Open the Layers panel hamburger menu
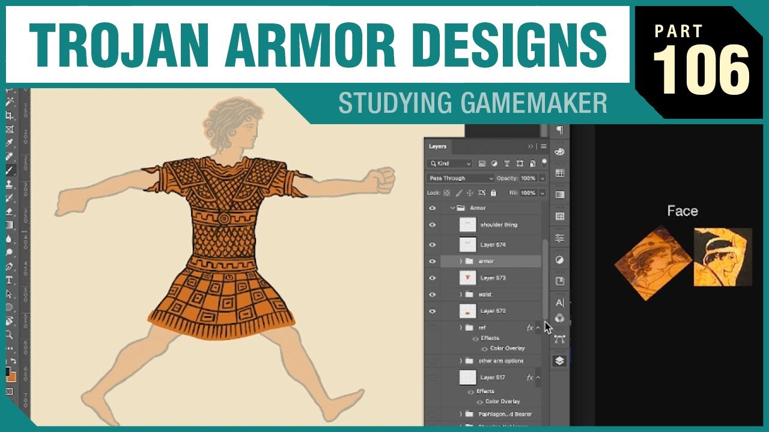 point(543,146)
